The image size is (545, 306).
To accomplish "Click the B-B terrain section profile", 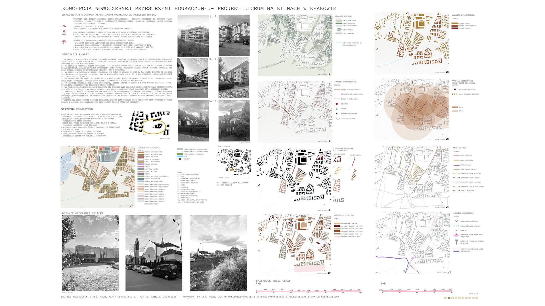I will point(416,291).
